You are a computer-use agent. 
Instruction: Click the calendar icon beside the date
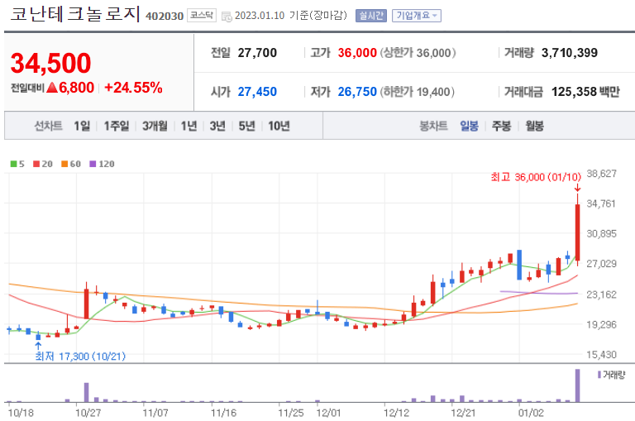227,17
